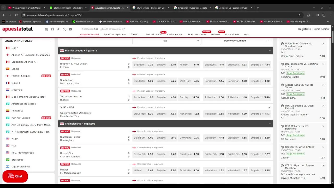Bookmark this page with the star icon
The width and height of the screenshot is (334, 188).
300,15
